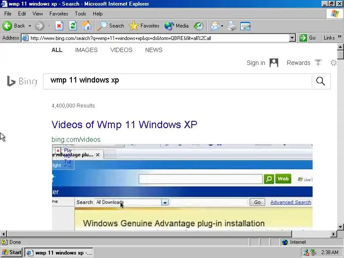344x258 pixels.
Task: Click the Edit page toolbar icon
Action: (x=245, y=26)
